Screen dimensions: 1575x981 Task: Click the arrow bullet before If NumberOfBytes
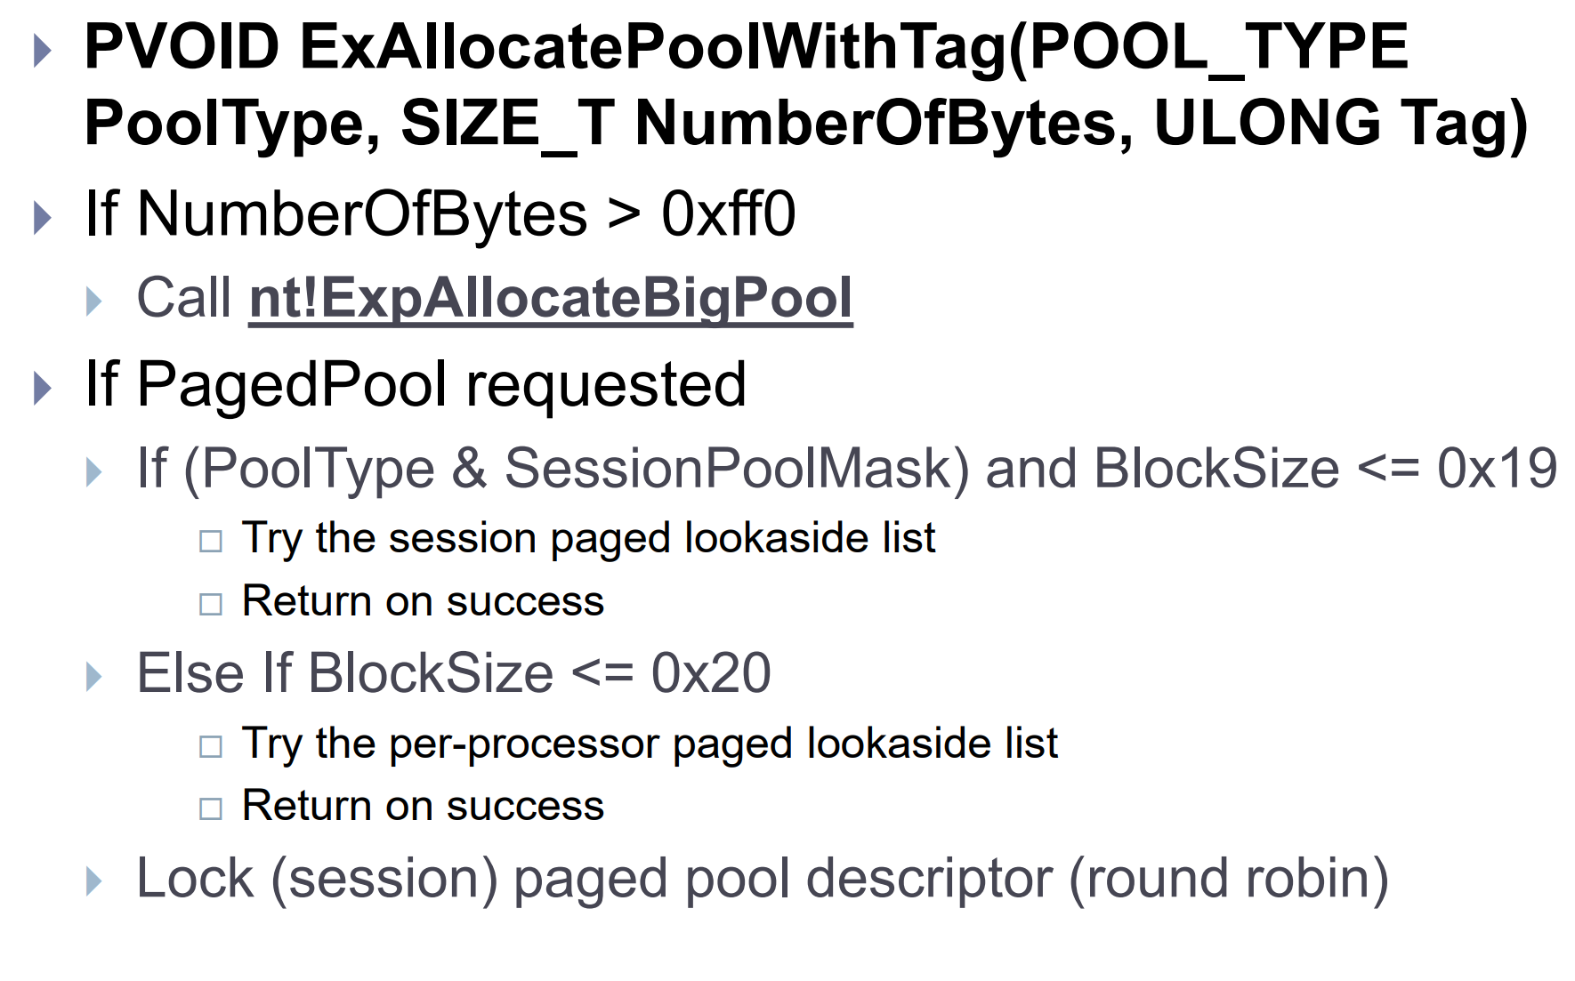pos(43,217)
